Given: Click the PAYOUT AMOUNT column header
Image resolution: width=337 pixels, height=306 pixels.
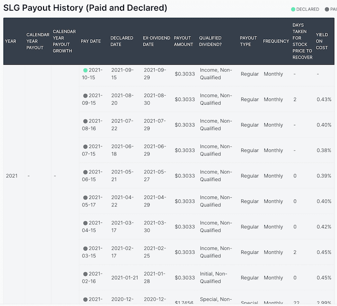Looking at the screenshot, I should [x=183, y=41].
